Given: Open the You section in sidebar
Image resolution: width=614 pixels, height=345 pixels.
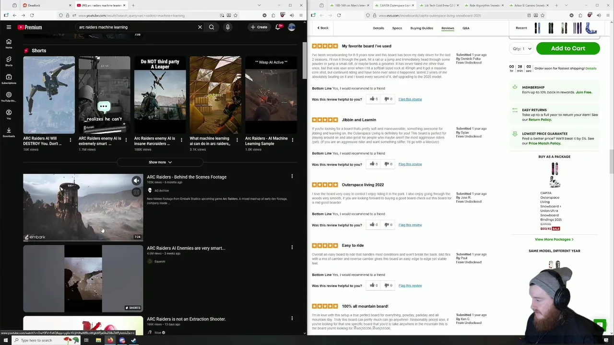Looking at the screenshot, I should click(9, 115).
